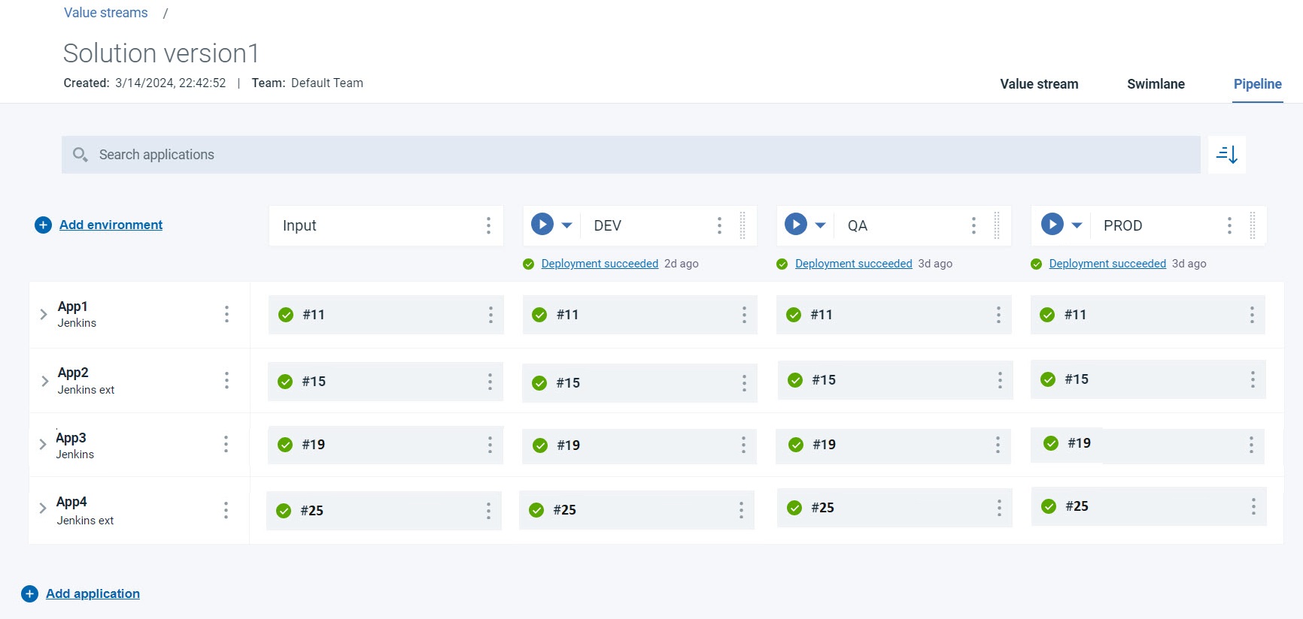This screenshot has width=1303, height=619.
Task: Click the plus icon beside Add environment
Action: [x=43, y=225]
